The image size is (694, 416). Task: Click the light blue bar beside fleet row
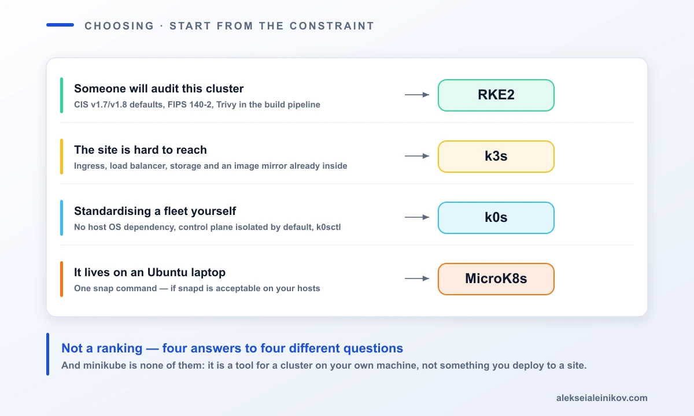click(61, 218)
